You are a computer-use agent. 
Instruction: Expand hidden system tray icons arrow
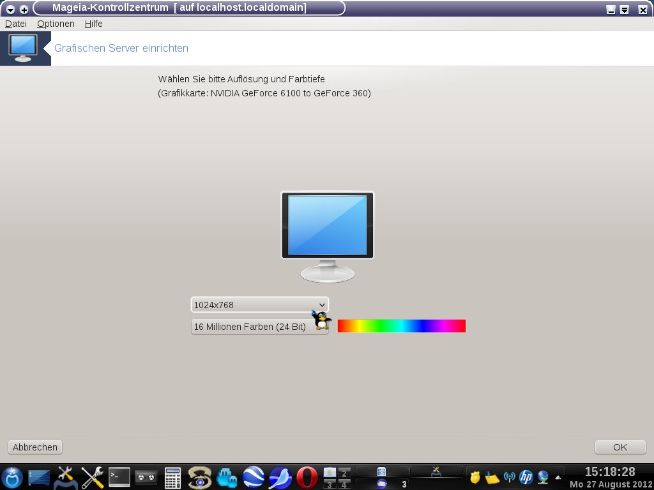(x=558, y=477)
